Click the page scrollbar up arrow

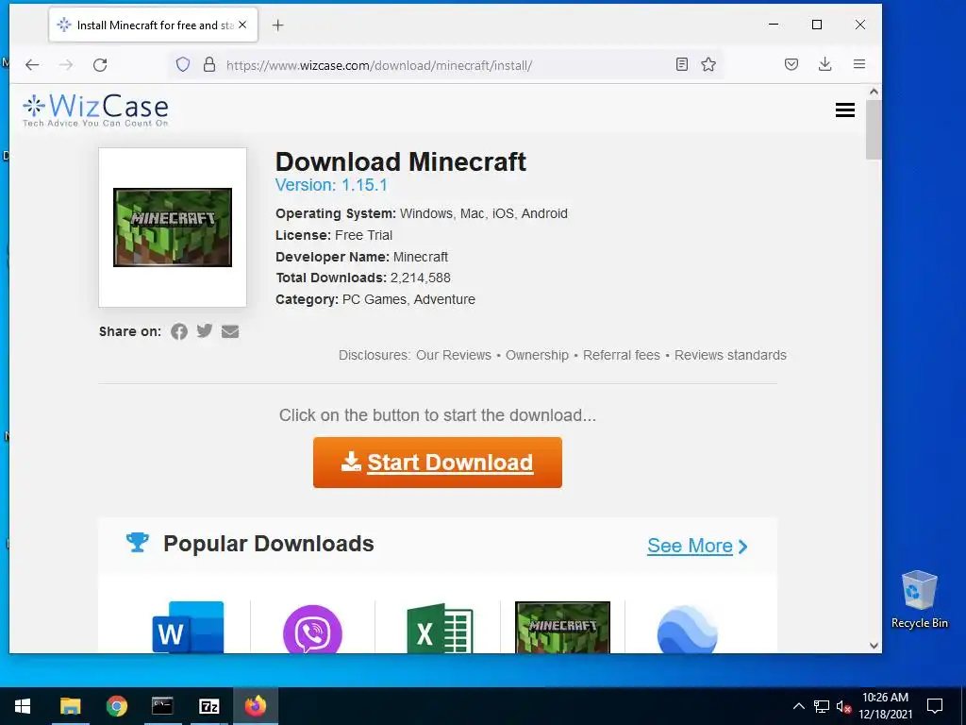click(874, 92)
